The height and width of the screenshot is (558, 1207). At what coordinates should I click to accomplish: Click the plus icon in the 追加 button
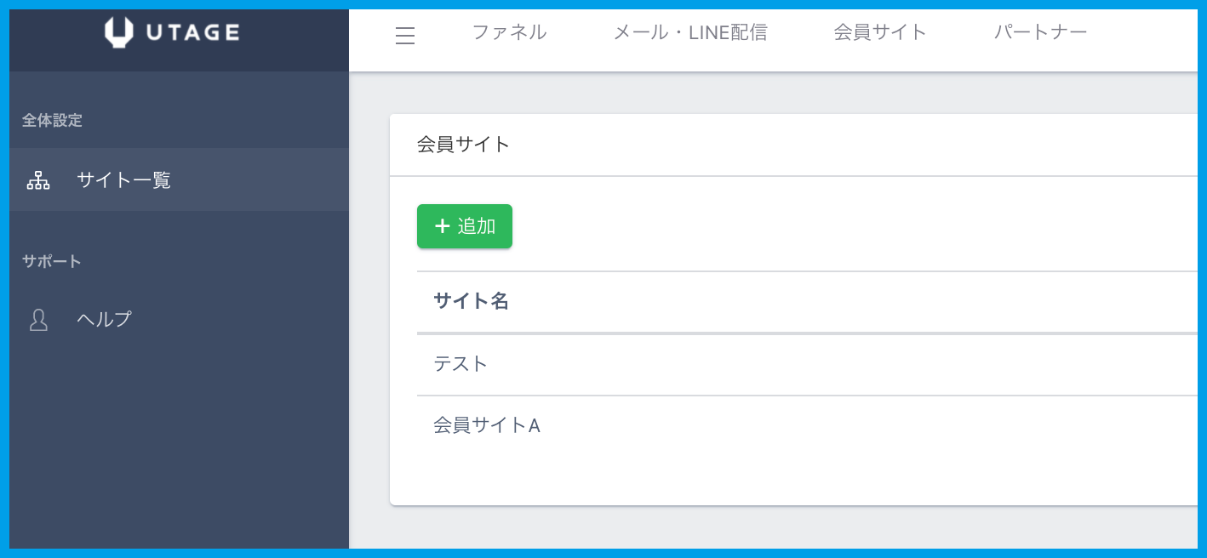click(x=442, y=226)
